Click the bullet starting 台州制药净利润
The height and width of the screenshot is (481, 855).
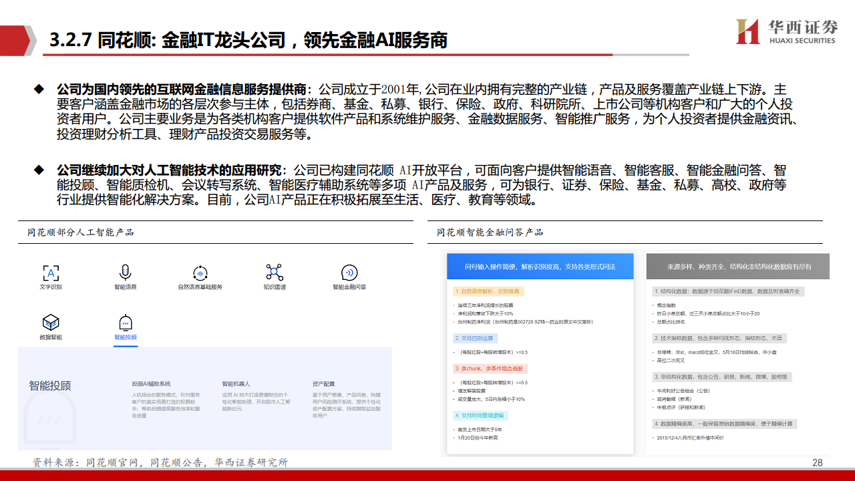coord(525,321)
